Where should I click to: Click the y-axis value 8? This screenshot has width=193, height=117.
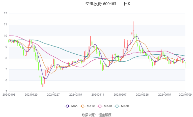pyautogui.click(x=6, y=58)
